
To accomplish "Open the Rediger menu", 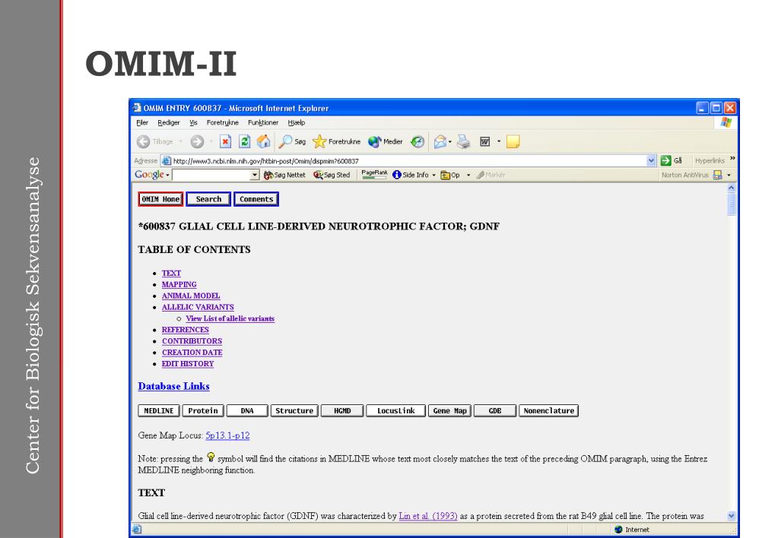I will (x=169, y=122).
